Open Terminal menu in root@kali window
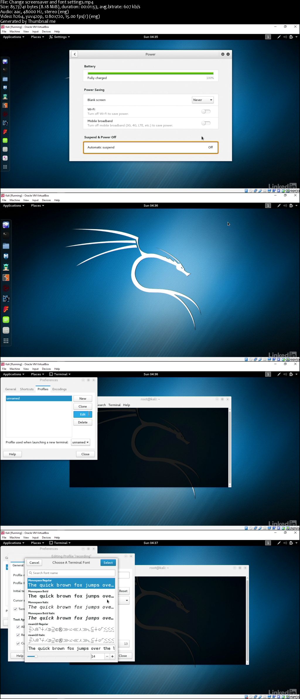 [x=114, y=405]
